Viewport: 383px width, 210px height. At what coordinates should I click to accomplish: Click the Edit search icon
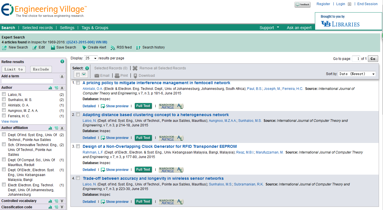click(x=34, y=48)
